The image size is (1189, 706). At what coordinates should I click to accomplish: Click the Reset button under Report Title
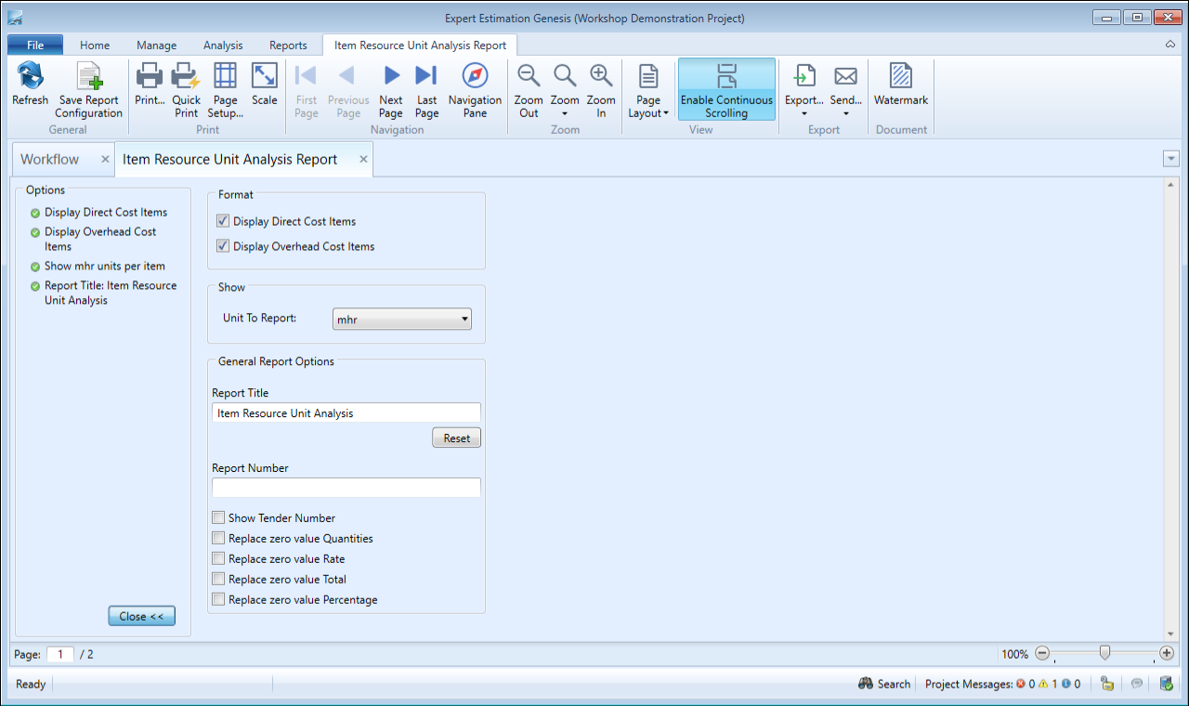pyautogui.click(x=456, y=438)
